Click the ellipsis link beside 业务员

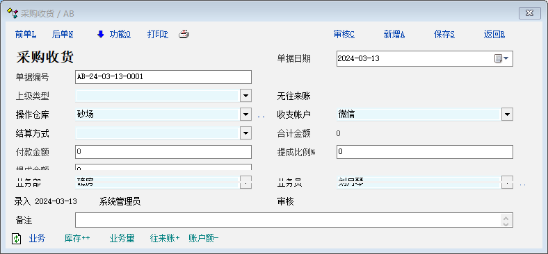[x=522, y=185]
